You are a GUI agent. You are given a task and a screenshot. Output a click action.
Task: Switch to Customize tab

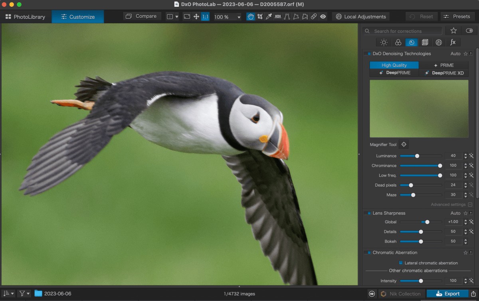click(78, 17)
